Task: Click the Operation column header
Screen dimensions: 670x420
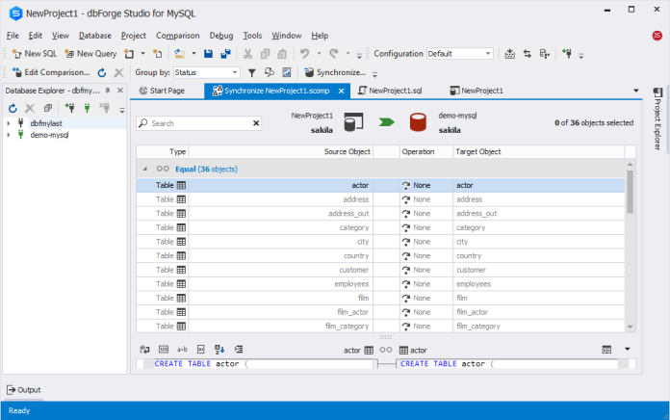Action: tap(426, 152)
